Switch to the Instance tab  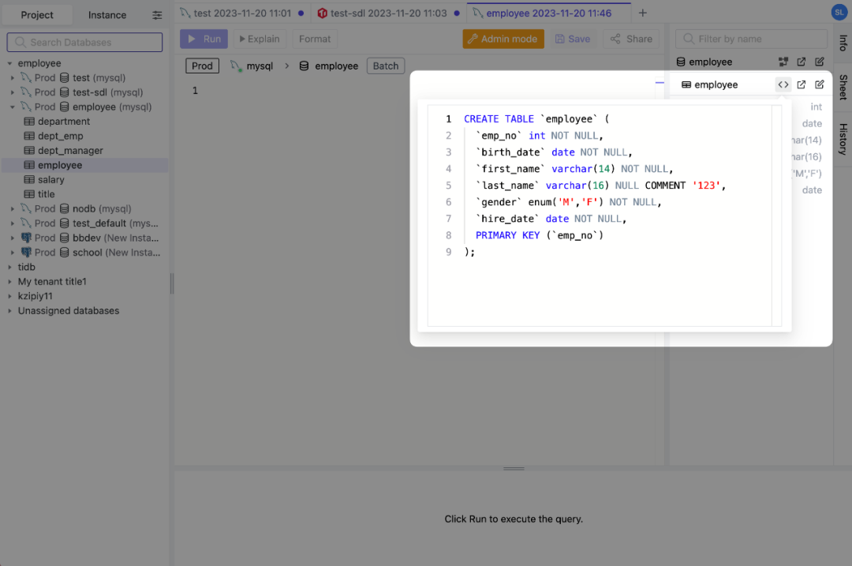pos(107,15)
